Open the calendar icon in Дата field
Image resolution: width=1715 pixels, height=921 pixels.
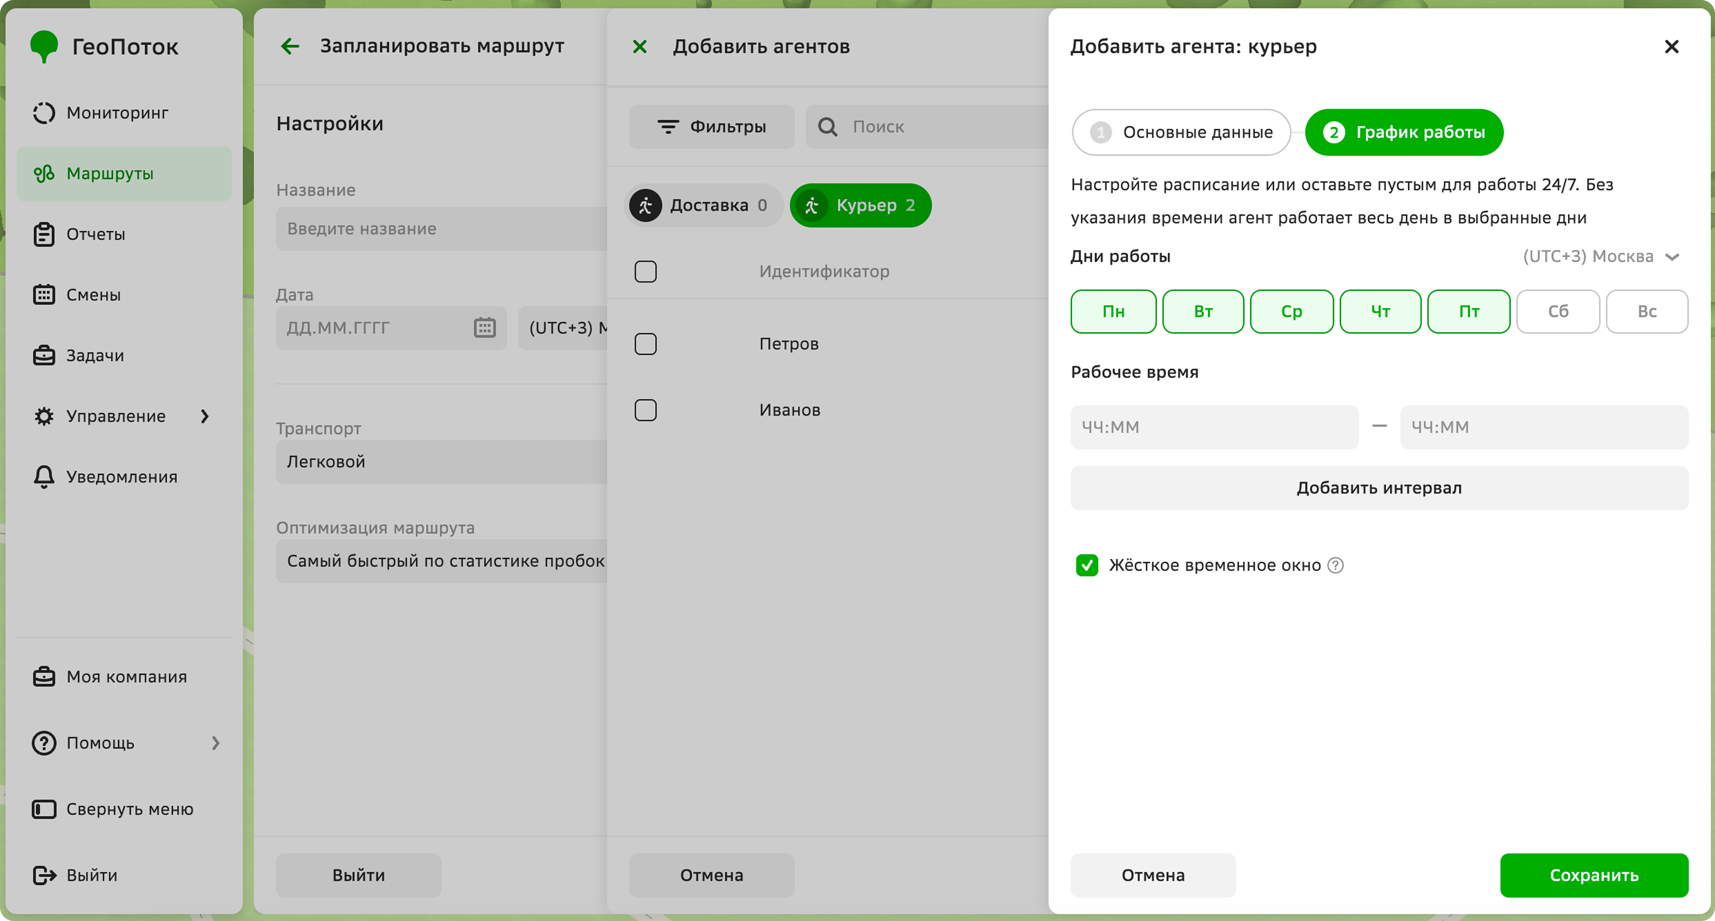pos(485,327)
